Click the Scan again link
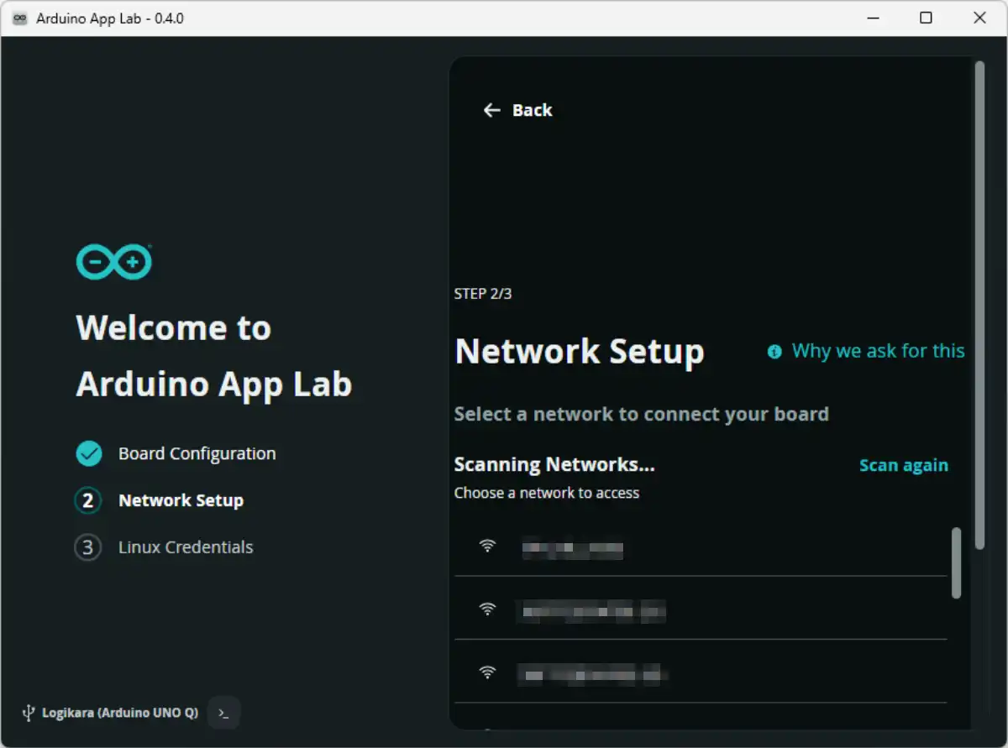 coord(903,464)
